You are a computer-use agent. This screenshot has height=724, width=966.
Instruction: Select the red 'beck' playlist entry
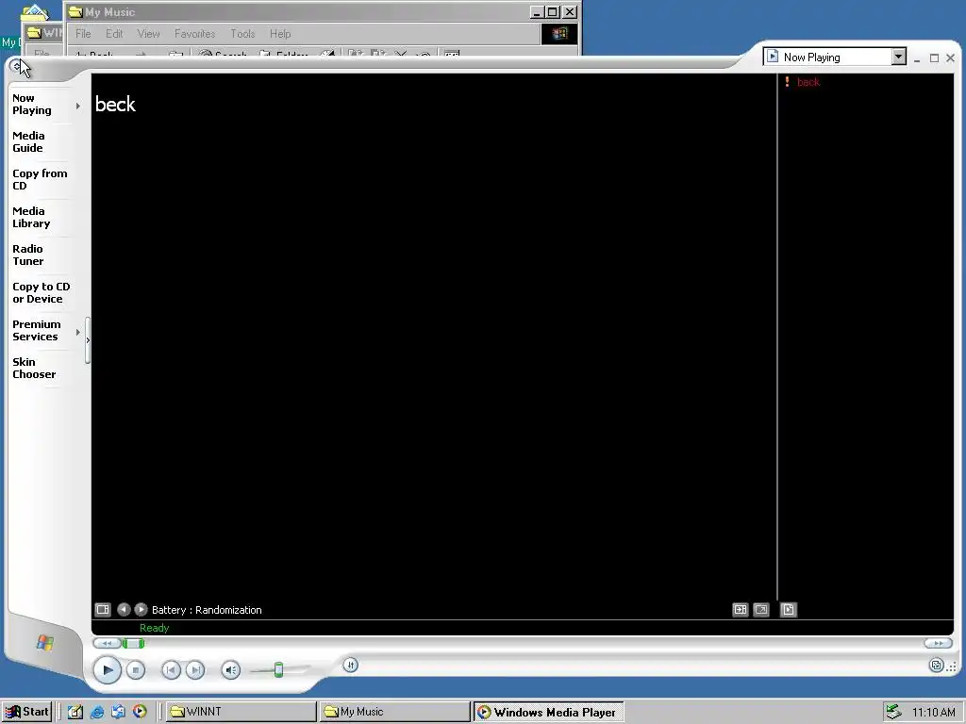(808, 82)
